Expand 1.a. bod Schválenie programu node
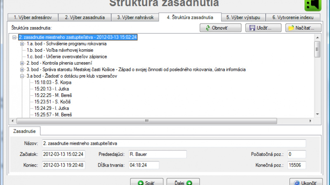The height and width of the screenshot is (185, 330). click(22, 44)
